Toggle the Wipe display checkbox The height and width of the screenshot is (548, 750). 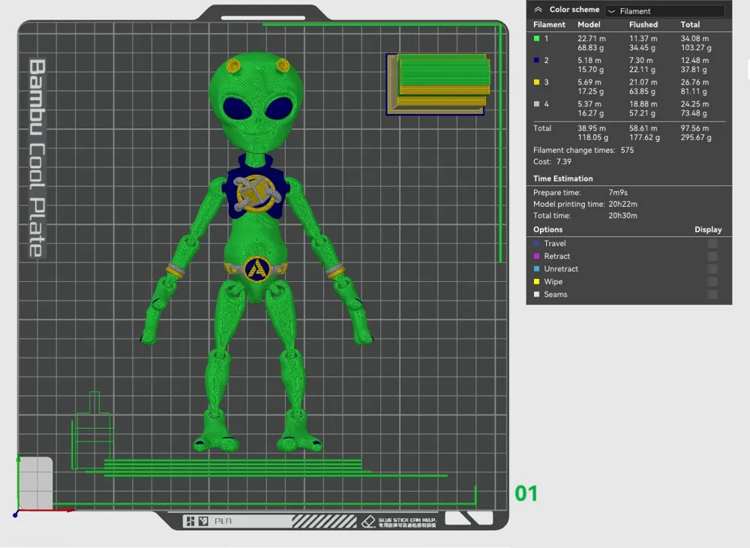click(x=711, y=281)
